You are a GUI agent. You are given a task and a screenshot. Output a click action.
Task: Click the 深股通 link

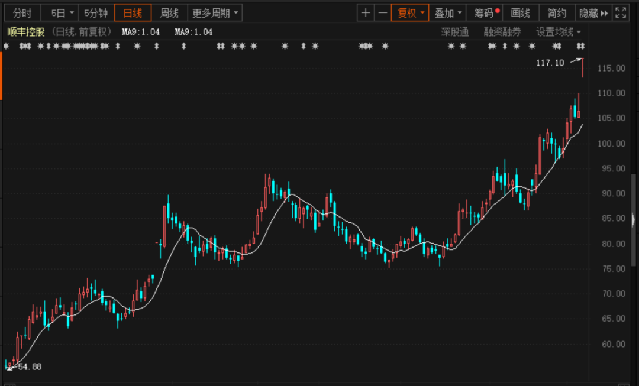454,32
